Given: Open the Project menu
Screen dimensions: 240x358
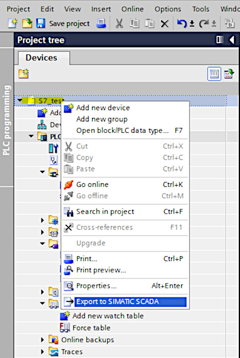Looking at the screenshot, I should [x=18, y=9].
